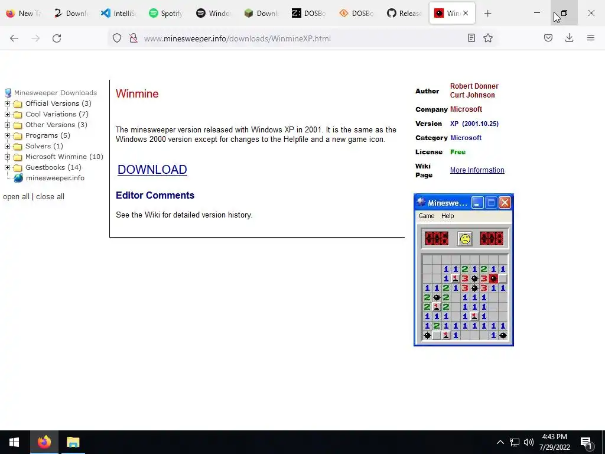
Task: Click the Microsoft company name
Action: tap(466, 109)
